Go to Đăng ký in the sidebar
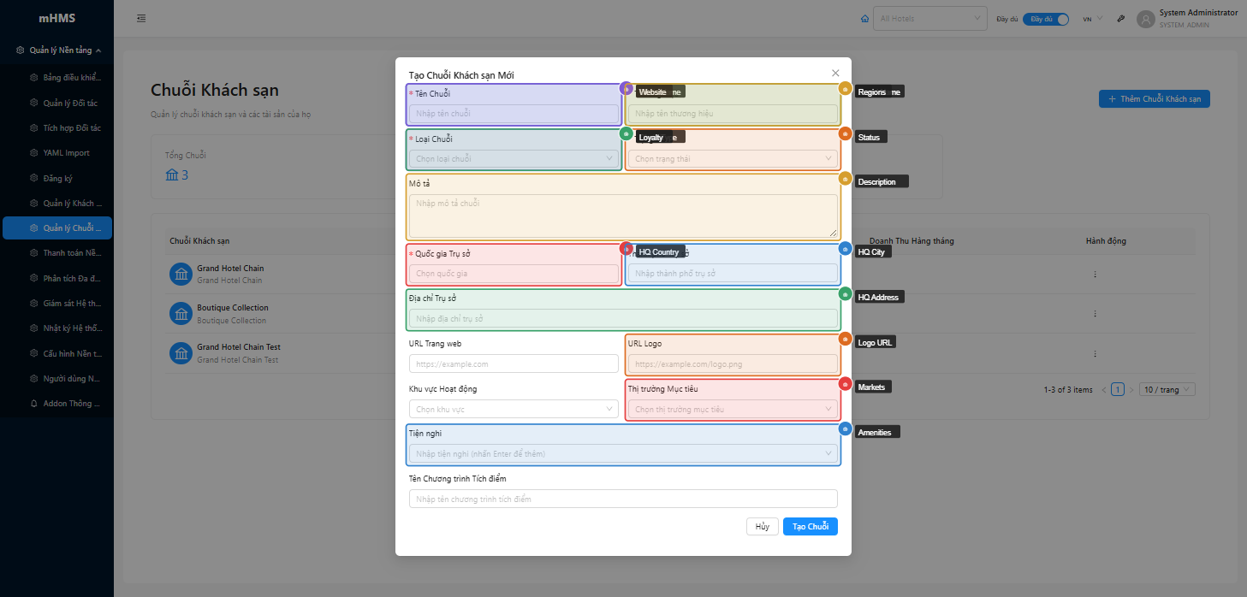 57,179
